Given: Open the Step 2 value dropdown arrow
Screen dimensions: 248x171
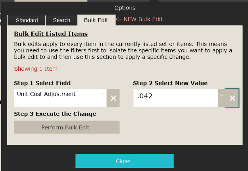Looking at the screenshot, I should click(x=221, y=95).
